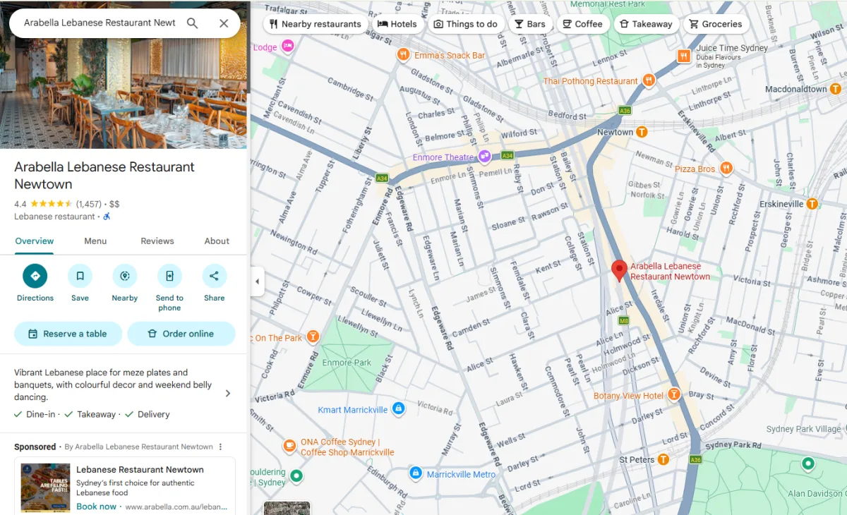
Task: Open Kmart Marrickville map marker
Action: pyautogui.click(x=398, y=408)
